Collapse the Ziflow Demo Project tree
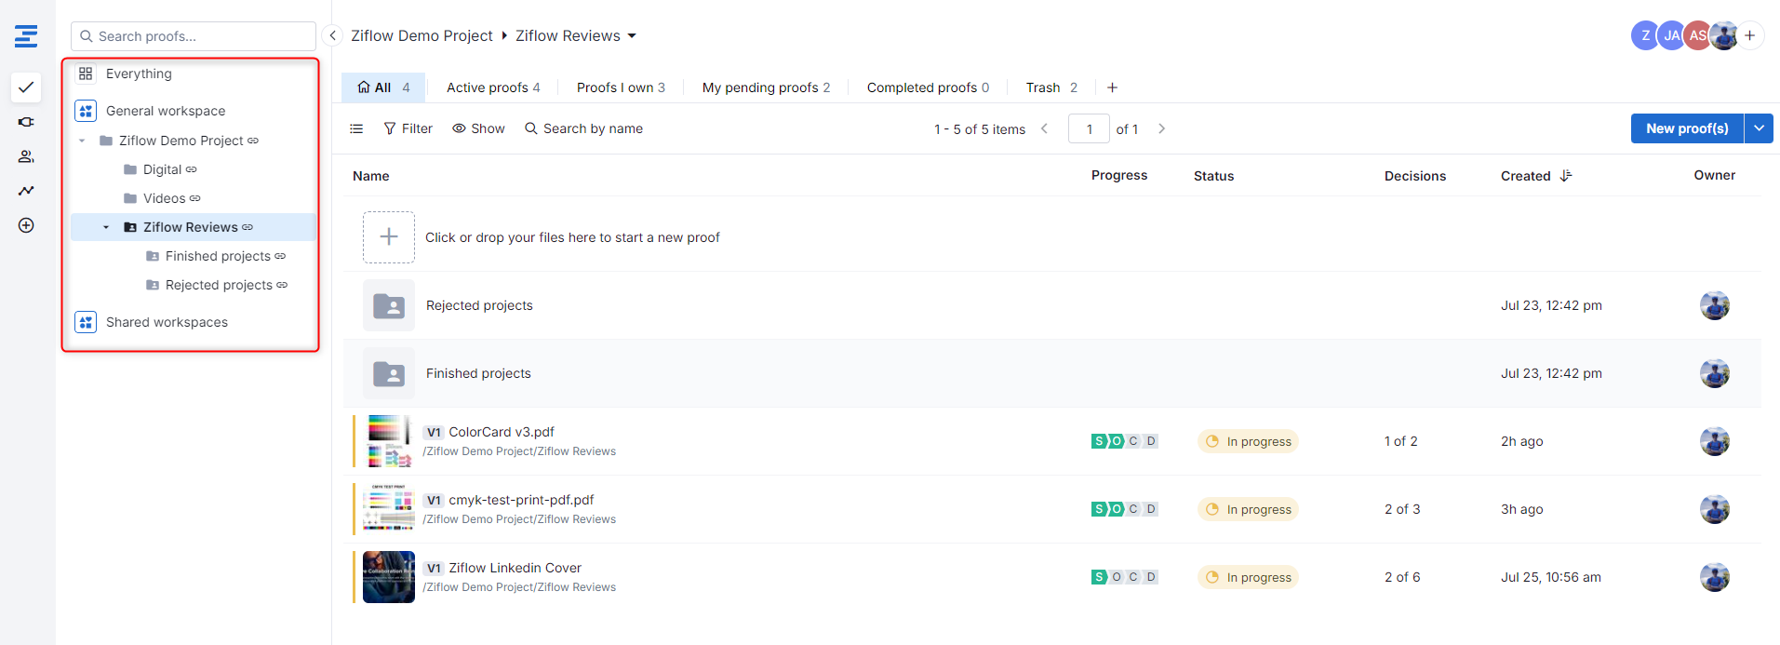The image size is (1780, 645). pos(83,141)
